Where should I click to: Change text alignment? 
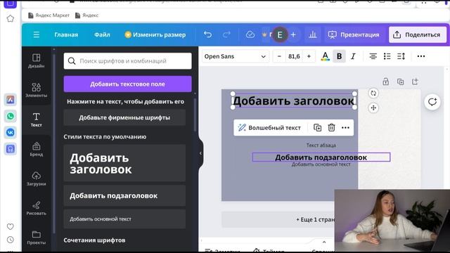373,56
